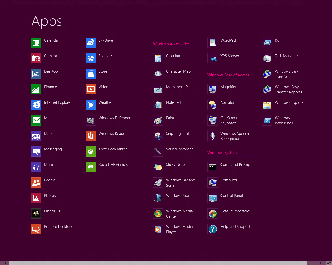Open the Internet Explorer icon

click(x=36, y=105)
